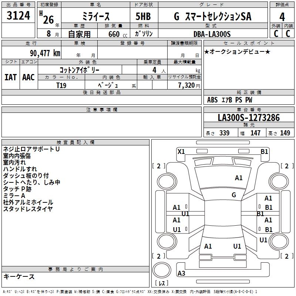Click interior rating C under 内装
Screen dimensions: 296x296
[x=288, y=34]
